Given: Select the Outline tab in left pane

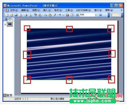Looking at the screenshot, I should 6,19.
